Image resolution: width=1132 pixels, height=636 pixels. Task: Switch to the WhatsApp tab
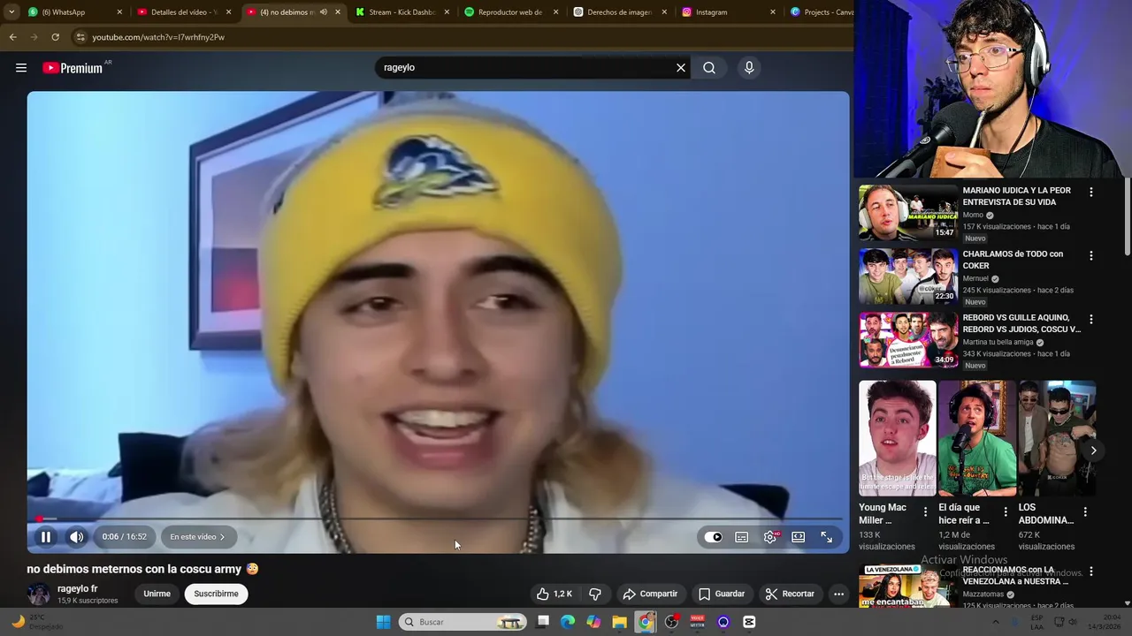pos(75,12)
